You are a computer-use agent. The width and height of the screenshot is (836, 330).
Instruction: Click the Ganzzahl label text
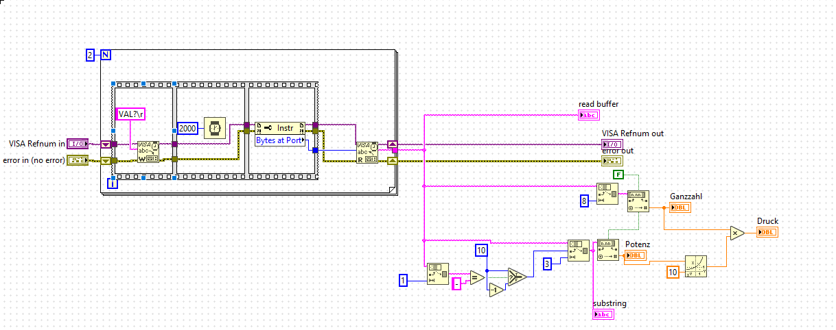click(686, 196)
